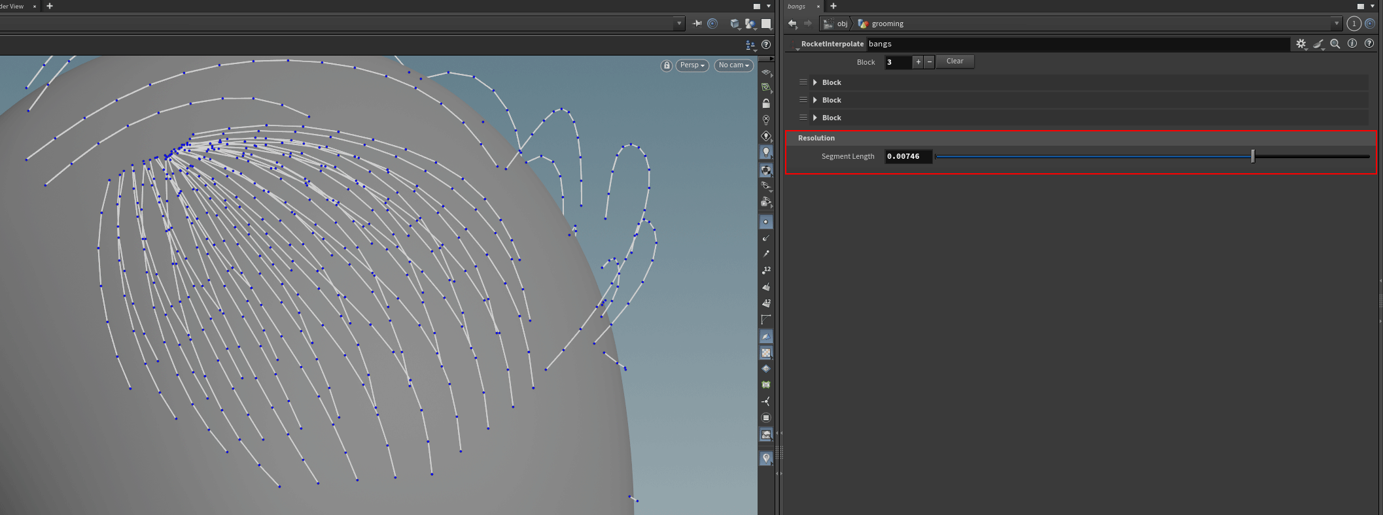Toggle the slanted pin point-trails icon
Image resolution: width=1383 pixels, height=515 pixels.
[765, 254]
